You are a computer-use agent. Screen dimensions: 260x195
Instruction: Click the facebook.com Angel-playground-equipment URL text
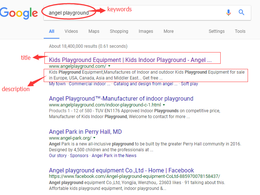click(x=134, y=176)
